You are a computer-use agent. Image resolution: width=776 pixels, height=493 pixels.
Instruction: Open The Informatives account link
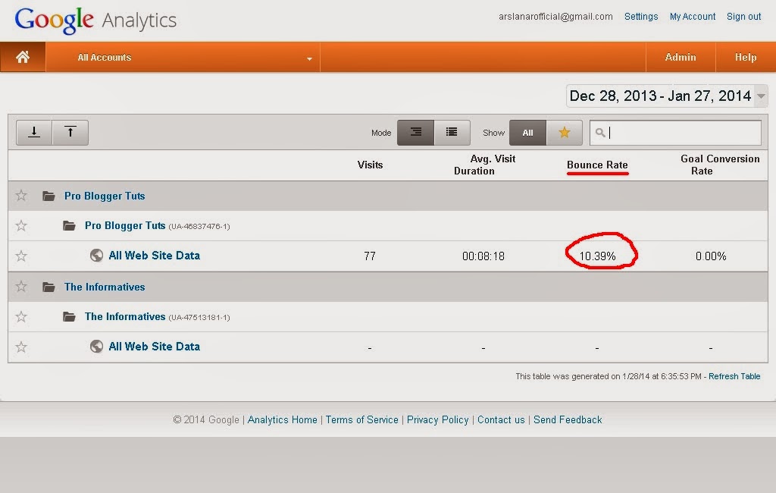pyautogui.click(x=105, y=287)
